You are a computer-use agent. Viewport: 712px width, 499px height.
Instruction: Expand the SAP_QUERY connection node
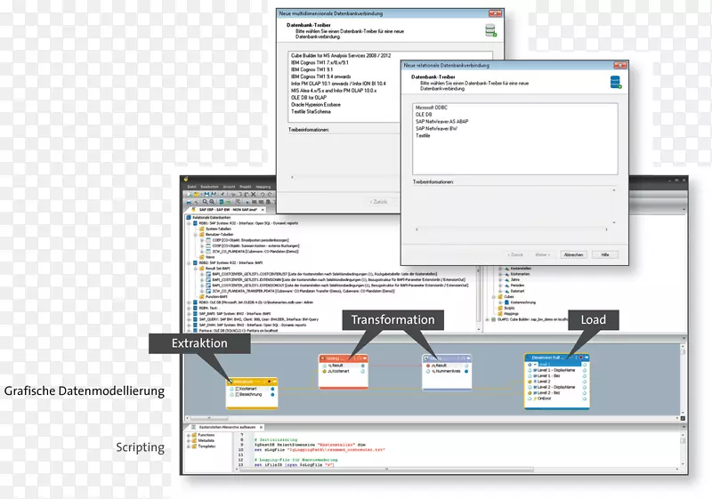[189, 319]
